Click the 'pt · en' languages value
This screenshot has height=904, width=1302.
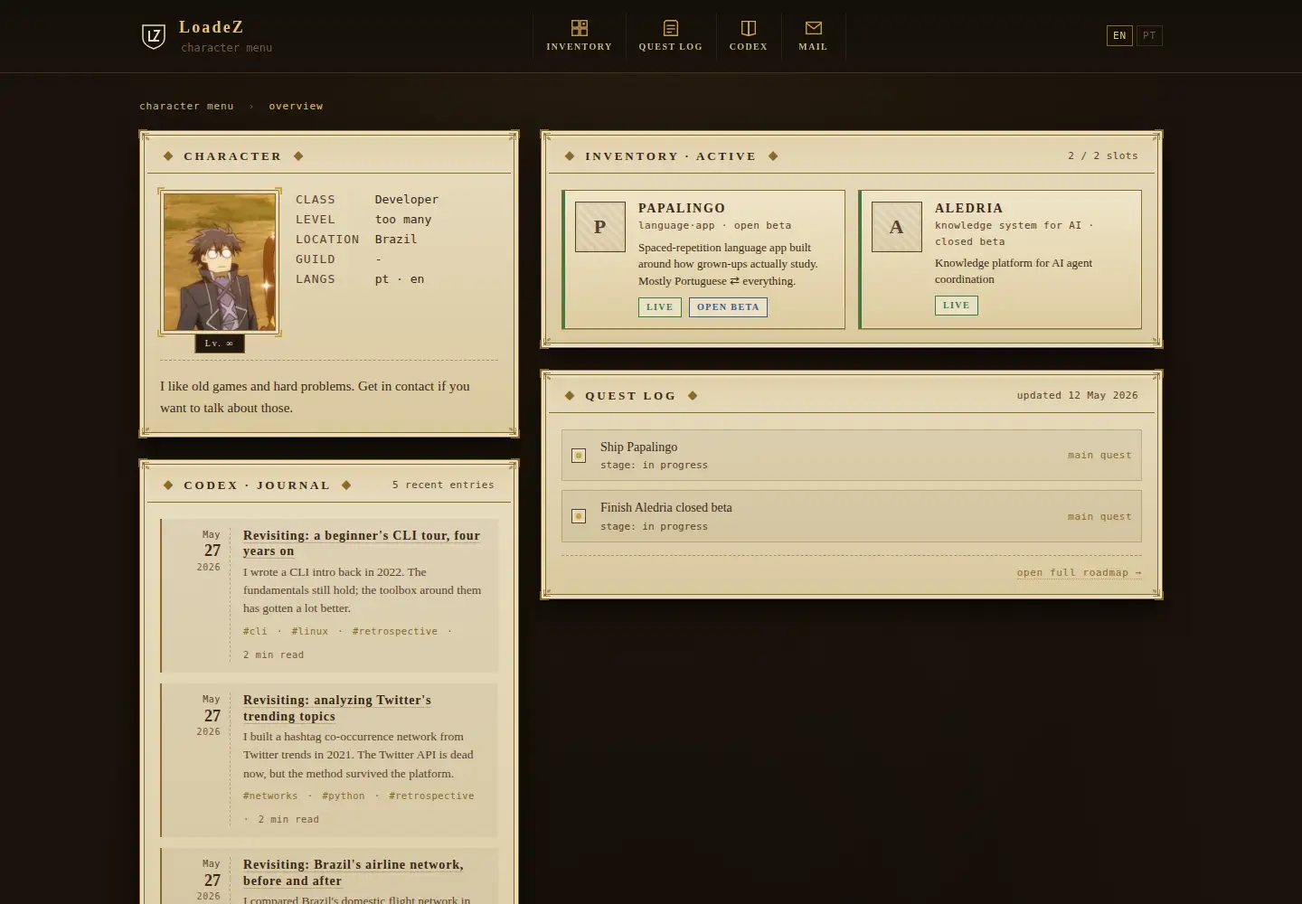pos(400,278)
